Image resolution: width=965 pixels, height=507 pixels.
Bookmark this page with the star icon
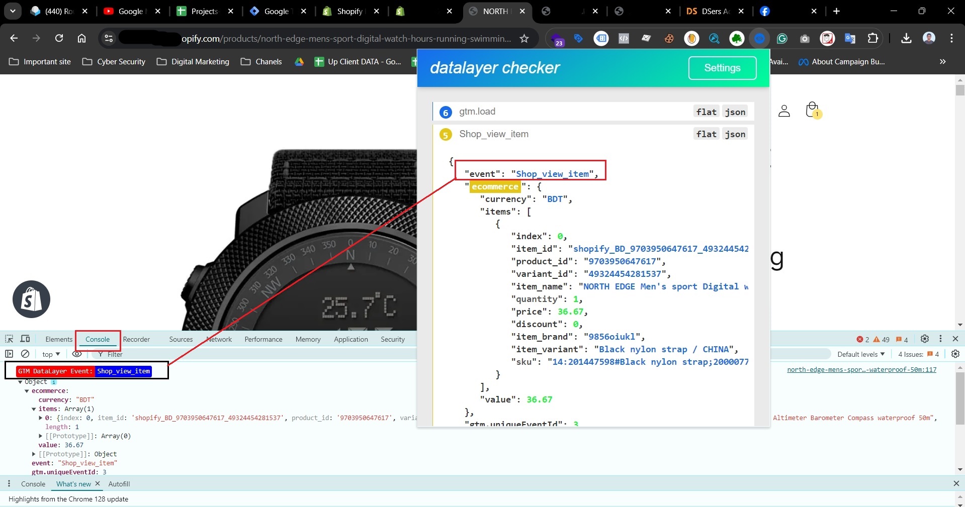[x=524, y=39]
